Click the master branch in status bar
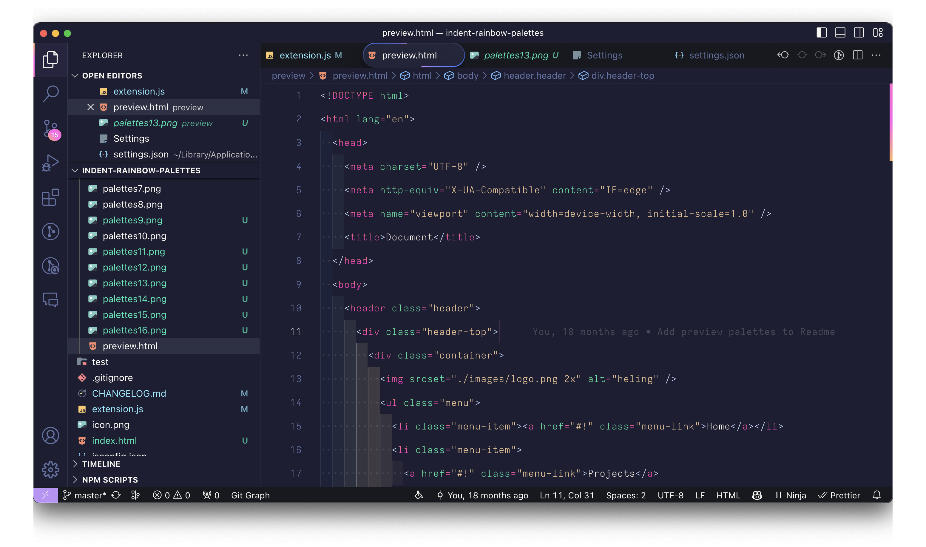 pos(85,495)
